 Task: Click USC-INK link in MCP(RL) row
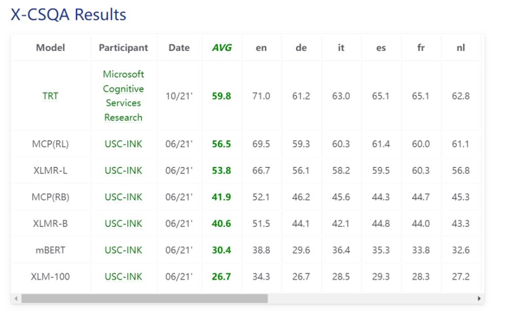123,144
